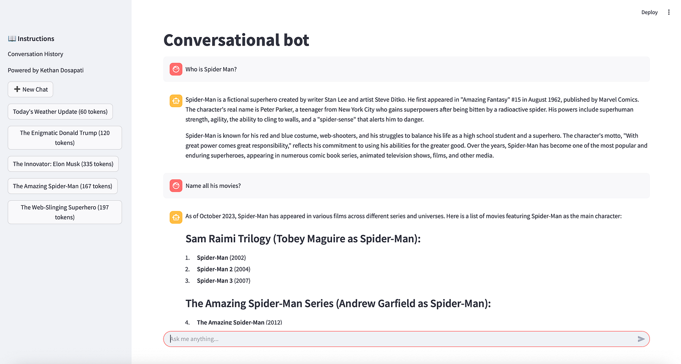Open the three-dot options menu
Screen dimensions: 681x364
tap(668, 12)
